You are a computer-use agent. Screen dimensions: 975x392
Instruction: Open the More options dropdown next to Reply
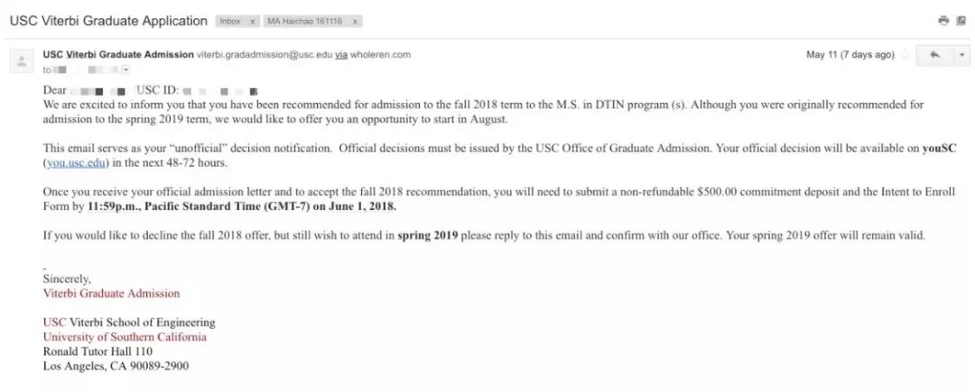coord(961,55)
